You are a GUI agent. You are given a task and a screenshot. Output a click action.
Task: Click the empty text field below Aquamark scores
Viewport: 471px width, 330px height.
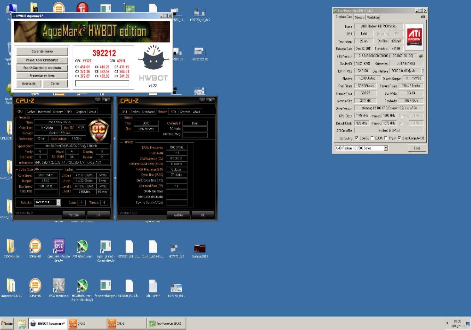click(x=102, y=84)
